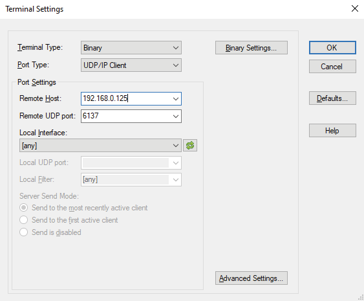Open the Remote UDP port dropdown arrow
Screen dimensions: 364x301
point(175,117)
